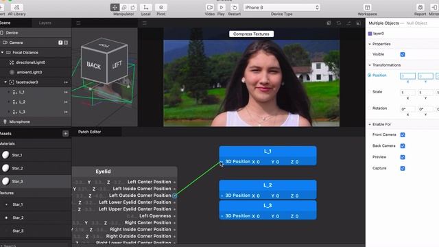The width and height of the screenshot is (439, 247).
Task: Click the Left Outside Corner Position output port
Action: tap(174, 196)
